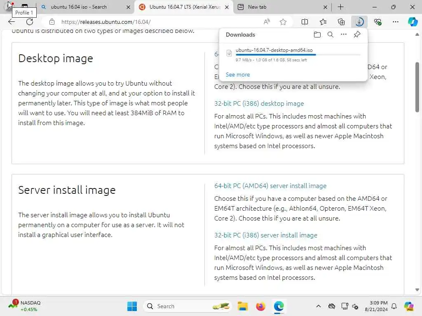The height and width of the screenshot is (316, 422).
Task: Search downloads with the magnifier icon
Action: [x=331, y=35]
